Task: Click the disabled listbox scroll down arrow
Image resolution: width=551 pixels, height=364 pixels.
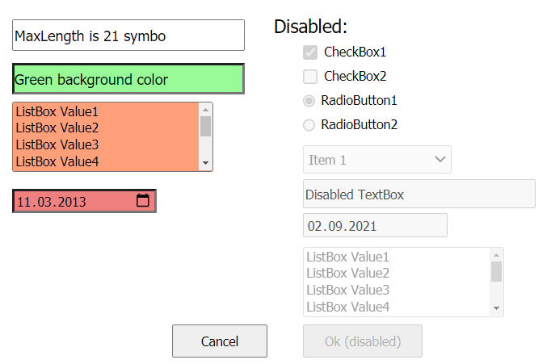Action: [496, 309]
